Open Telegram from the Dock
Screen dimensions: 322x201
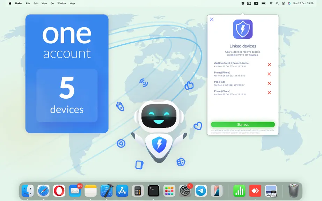coord(200,191)
